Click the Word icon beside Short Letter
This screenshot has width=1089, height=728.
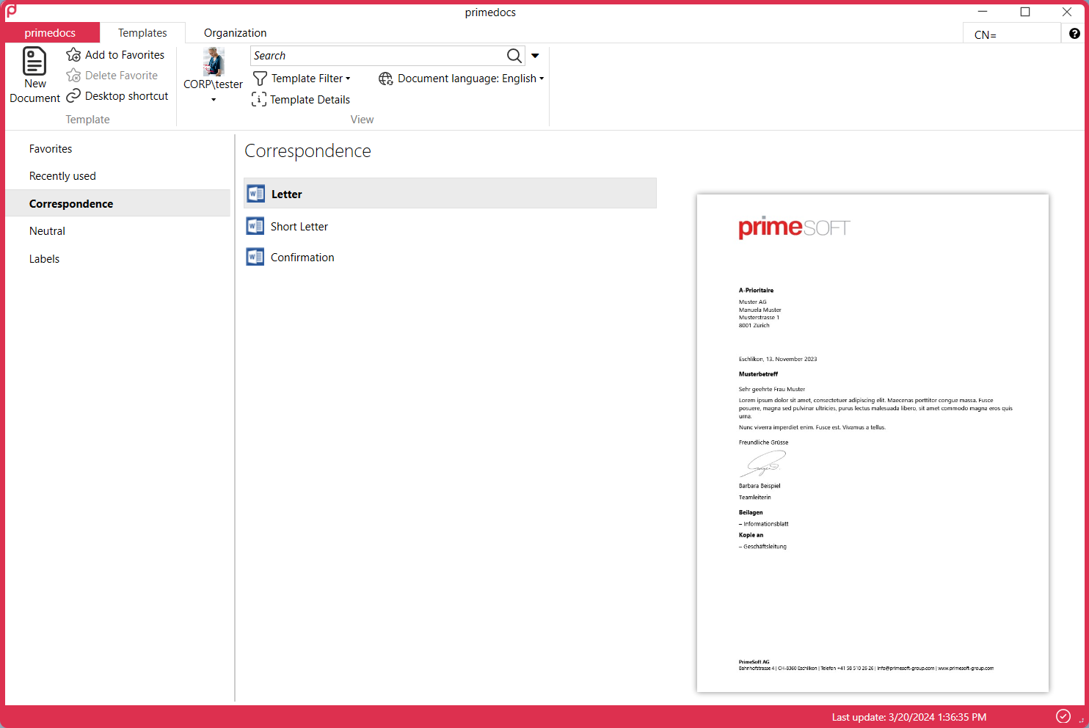pos(255,226)
